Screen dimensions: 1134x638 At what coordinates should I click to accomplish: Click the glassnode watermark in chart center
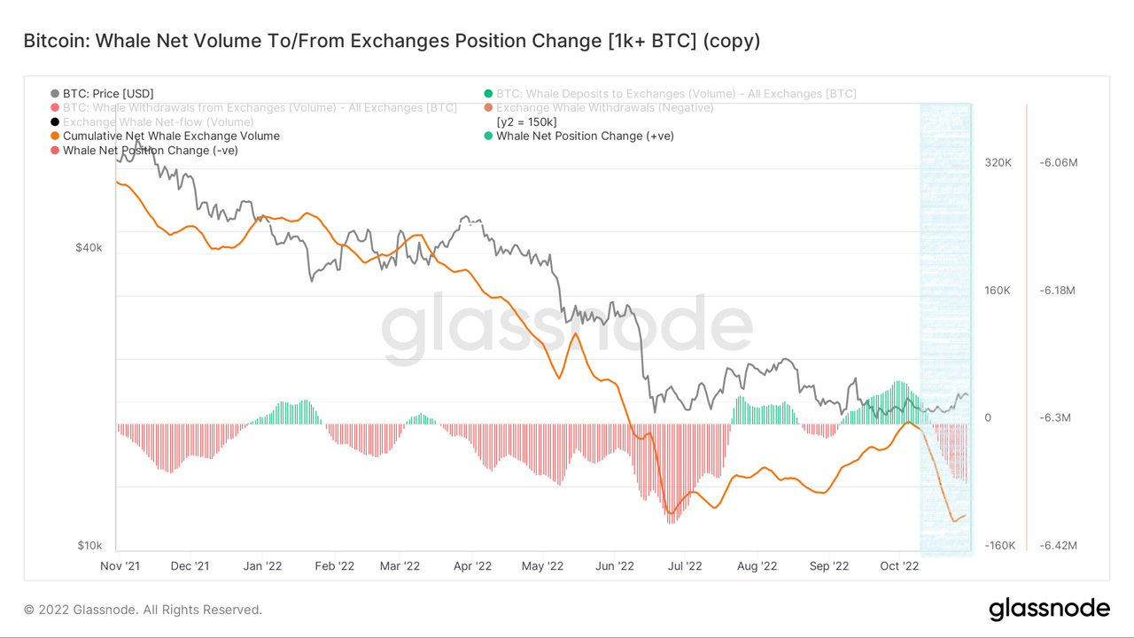(567, 328)
